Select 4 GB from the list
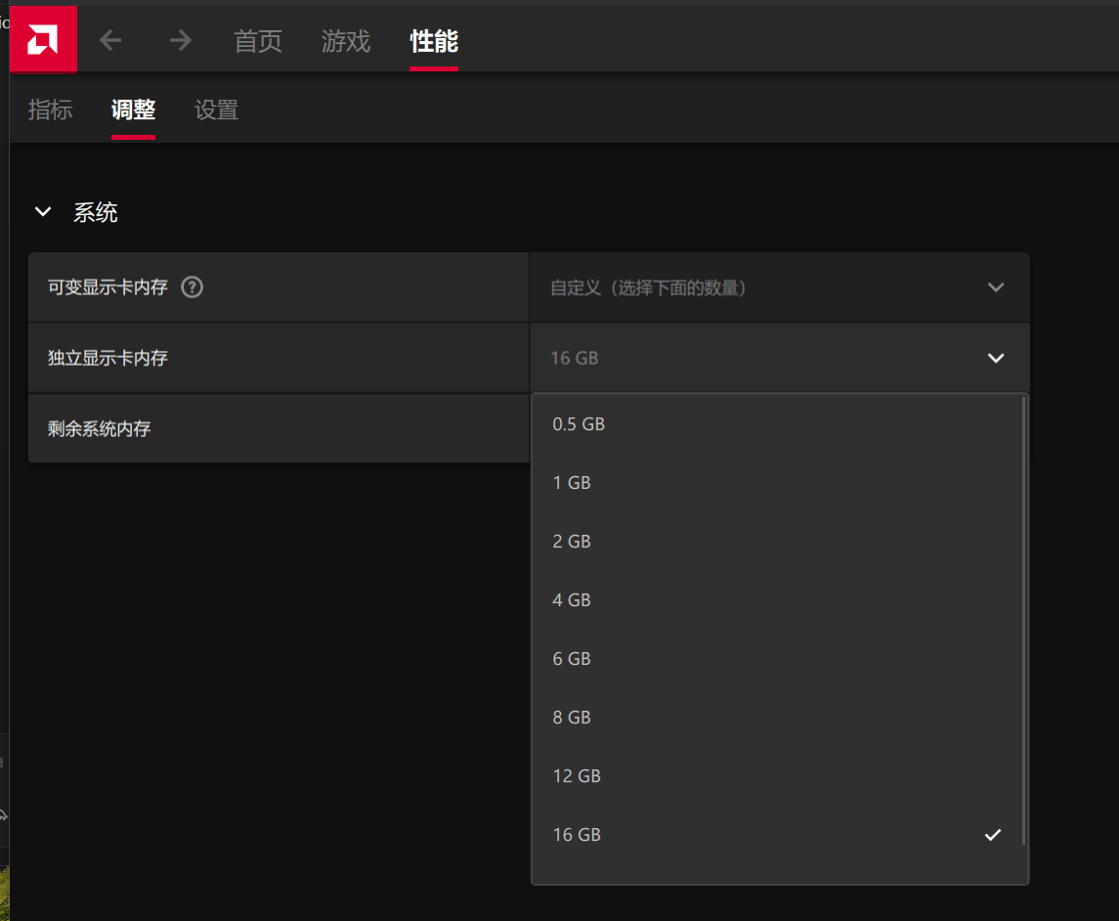This screenshot has height=921, width=1119. (x=776, y=599)
